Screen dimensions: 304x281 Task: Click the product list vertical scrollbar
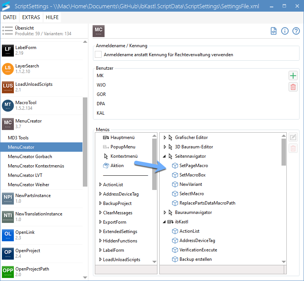85,142
